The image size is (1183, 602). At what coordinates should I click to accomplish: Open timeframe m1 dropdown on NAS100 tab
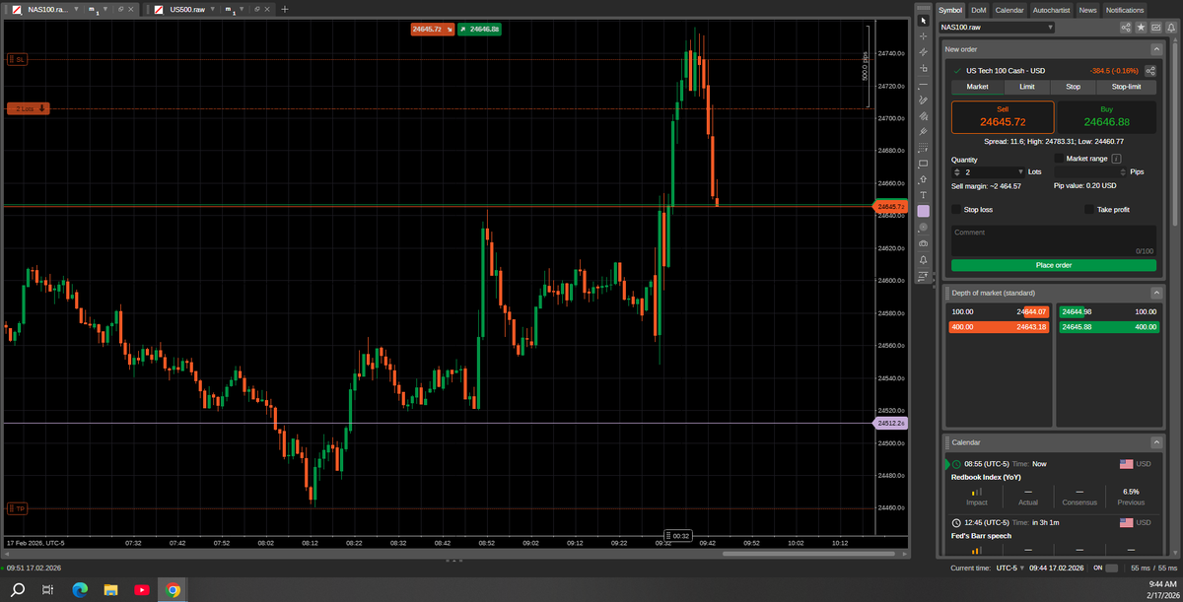(106, 9)
